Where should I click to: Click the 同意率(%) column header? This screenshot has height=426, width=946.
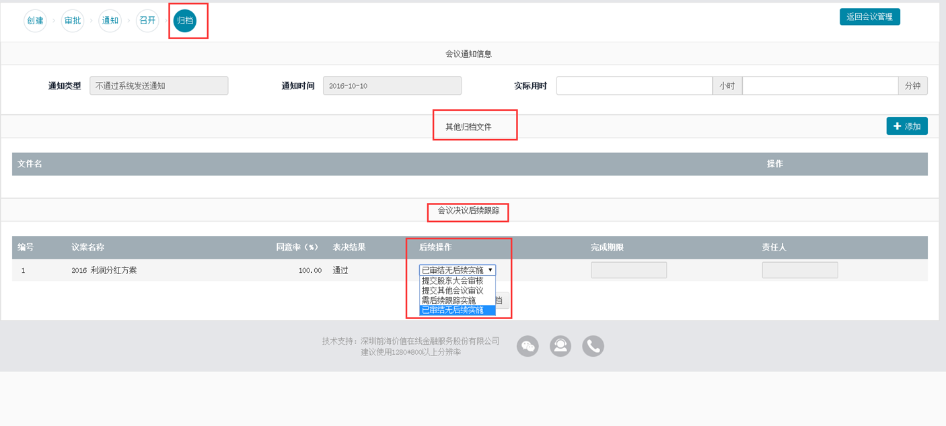pyautogui.click(x=297, y=247)
